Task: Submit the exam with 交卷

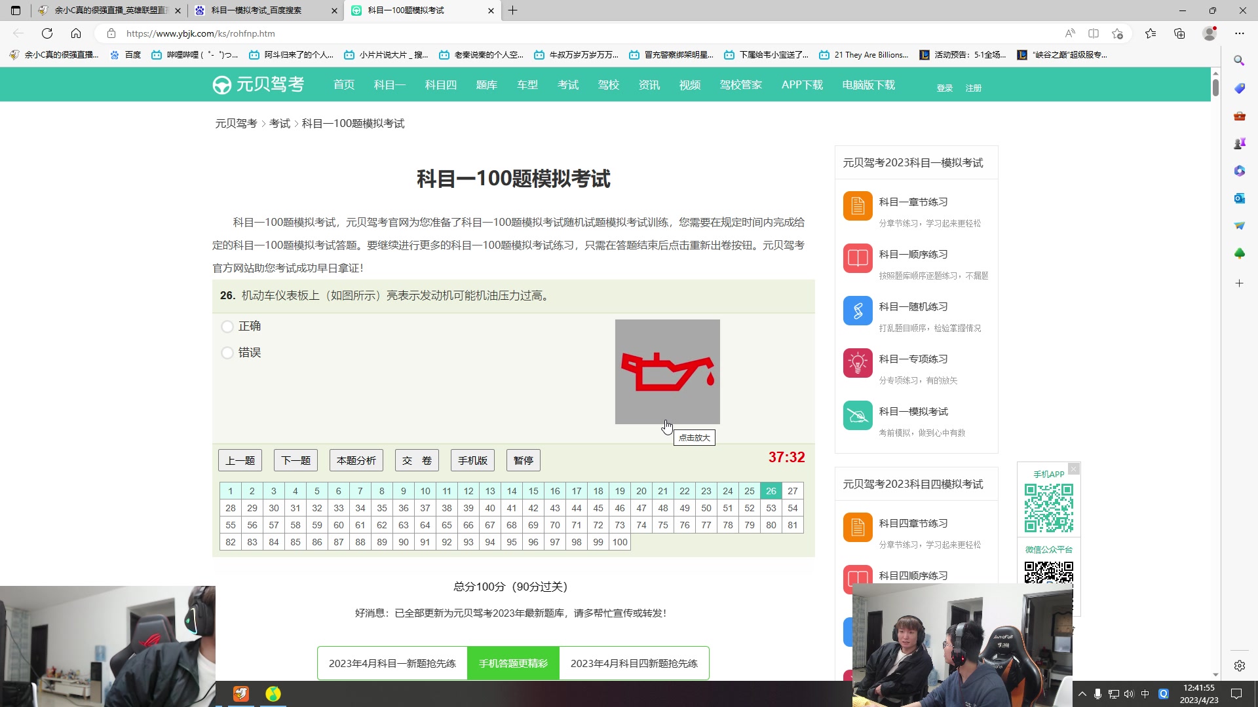Action: pyautogui.click(x=417, y=460)
